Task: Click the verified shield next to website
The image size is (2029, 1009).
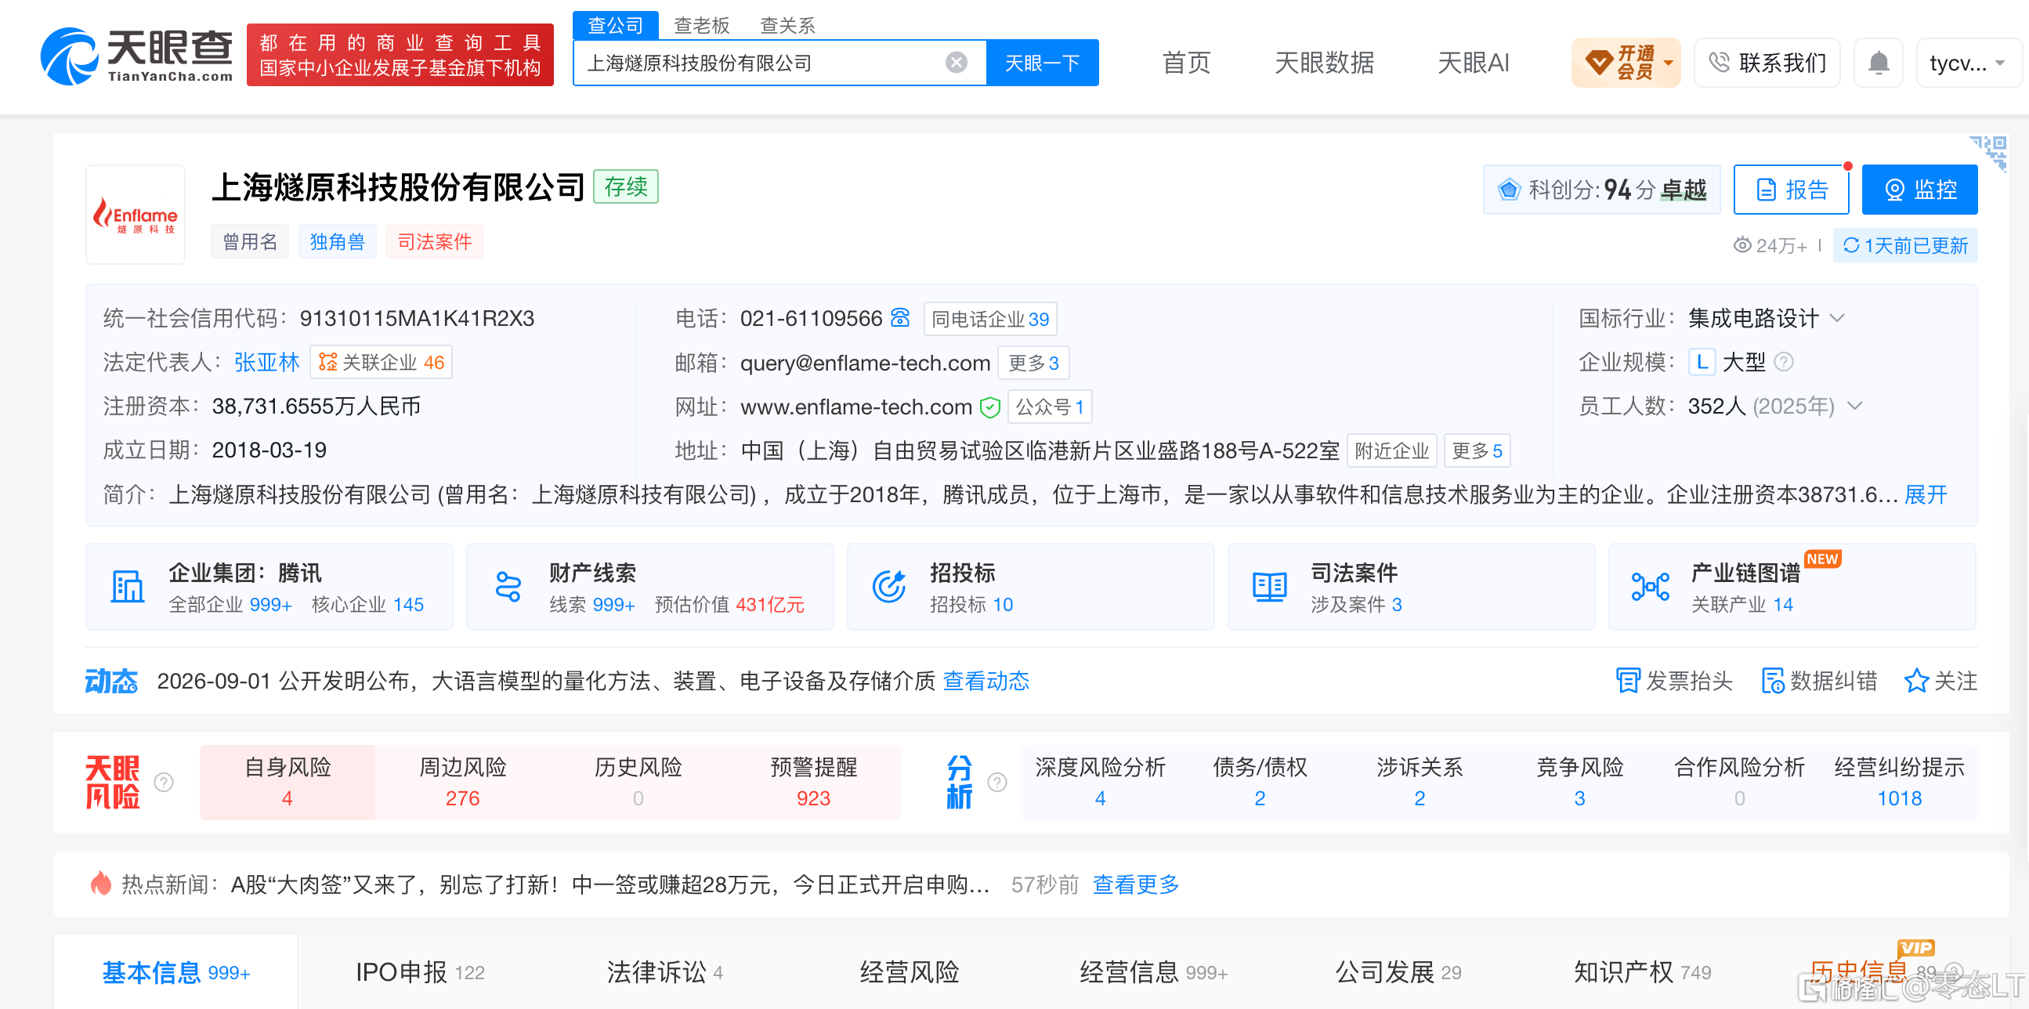Action: click(x=989, y=407)
